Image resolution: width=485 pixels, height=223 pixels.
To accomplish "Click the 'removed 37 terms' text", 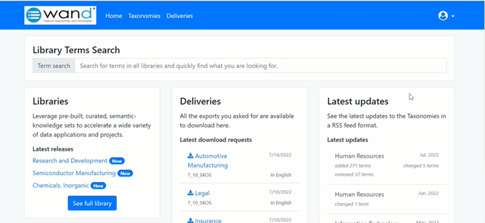I will (354, 175).
